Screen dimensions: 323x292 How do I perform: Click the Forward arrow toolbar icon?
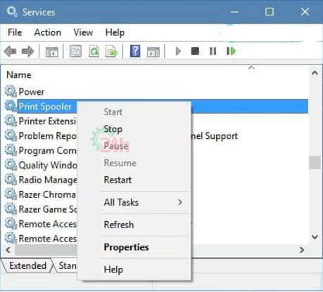pyautogui.click(x=27, y=51)
